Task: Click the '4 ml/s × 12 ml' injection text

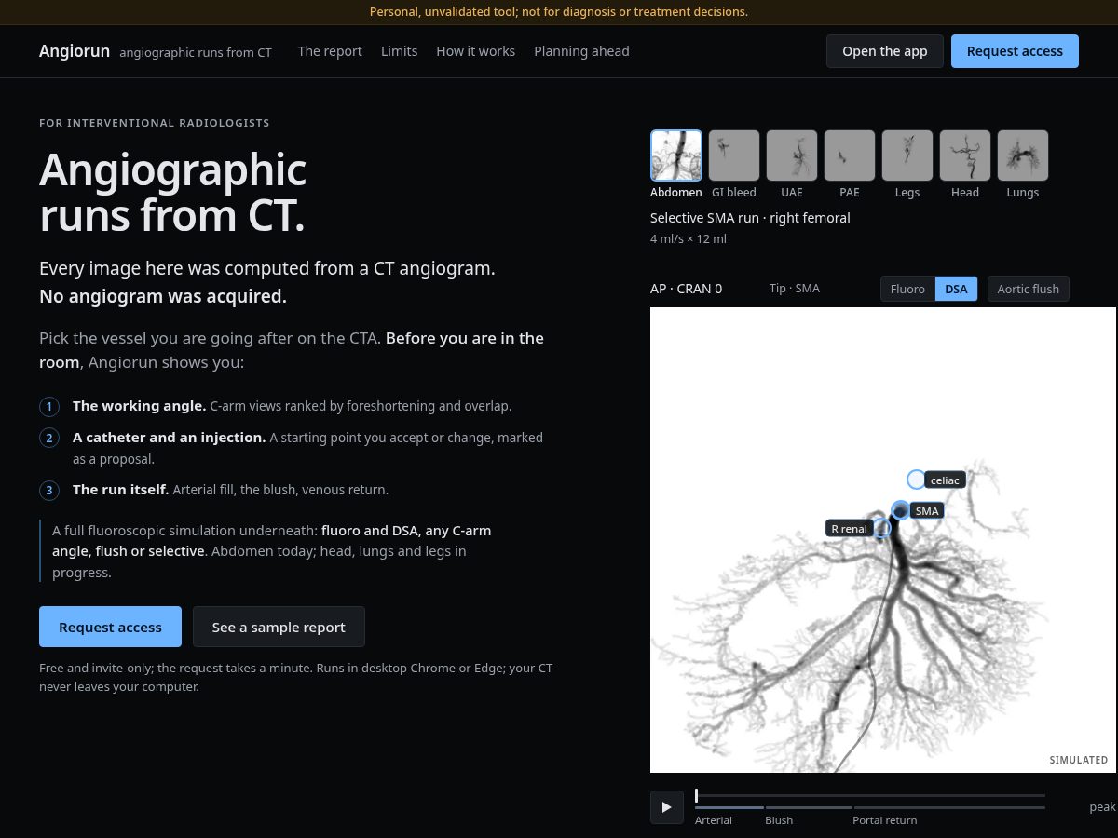Action: [689, 239]
